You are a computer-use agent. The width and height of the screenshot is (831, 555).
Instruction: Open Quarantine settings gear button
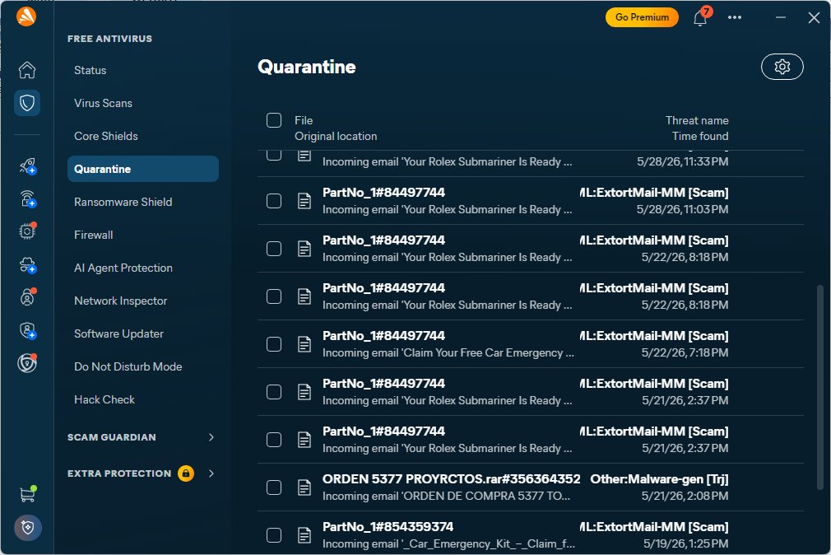(x=782, y=67)
